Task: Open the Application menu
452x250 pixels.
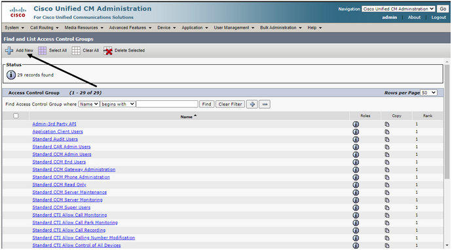Action: tap(195, 27)
